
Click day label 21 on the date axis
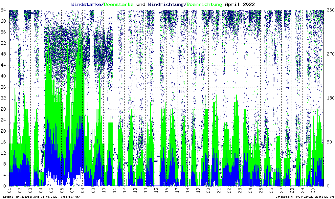click(218, 189)
